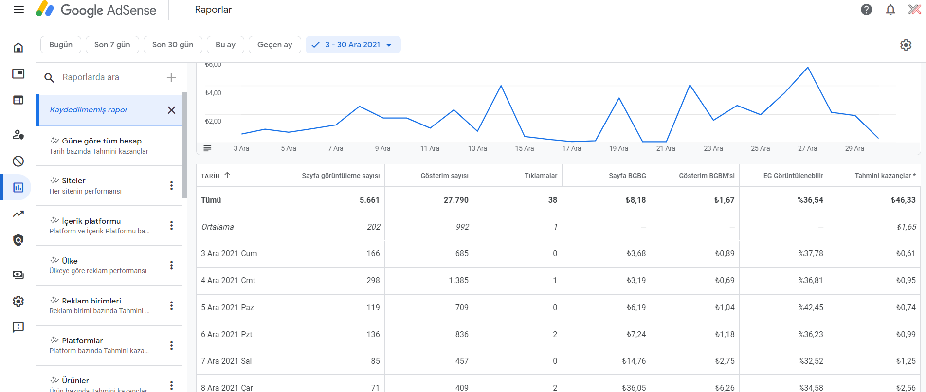Open the help question mark icon
926x392 pixels.
click(x=866, y=10)
